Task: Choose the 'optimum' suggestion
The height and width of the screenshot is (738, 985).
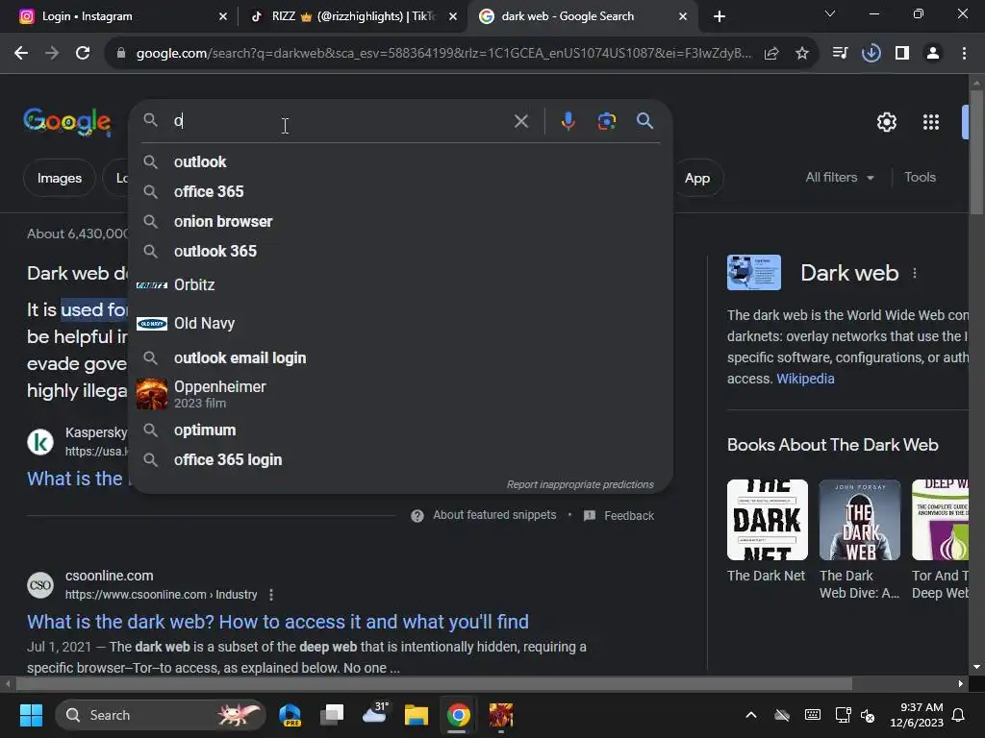Action: coord(400,430)
